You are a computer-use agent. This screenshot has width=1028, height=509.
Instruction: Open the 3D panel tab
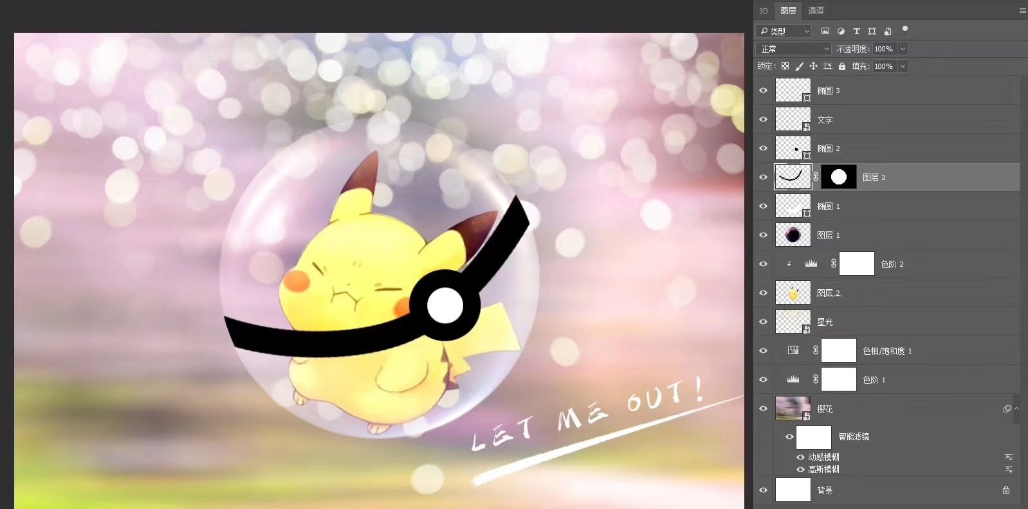click(764, 10)
